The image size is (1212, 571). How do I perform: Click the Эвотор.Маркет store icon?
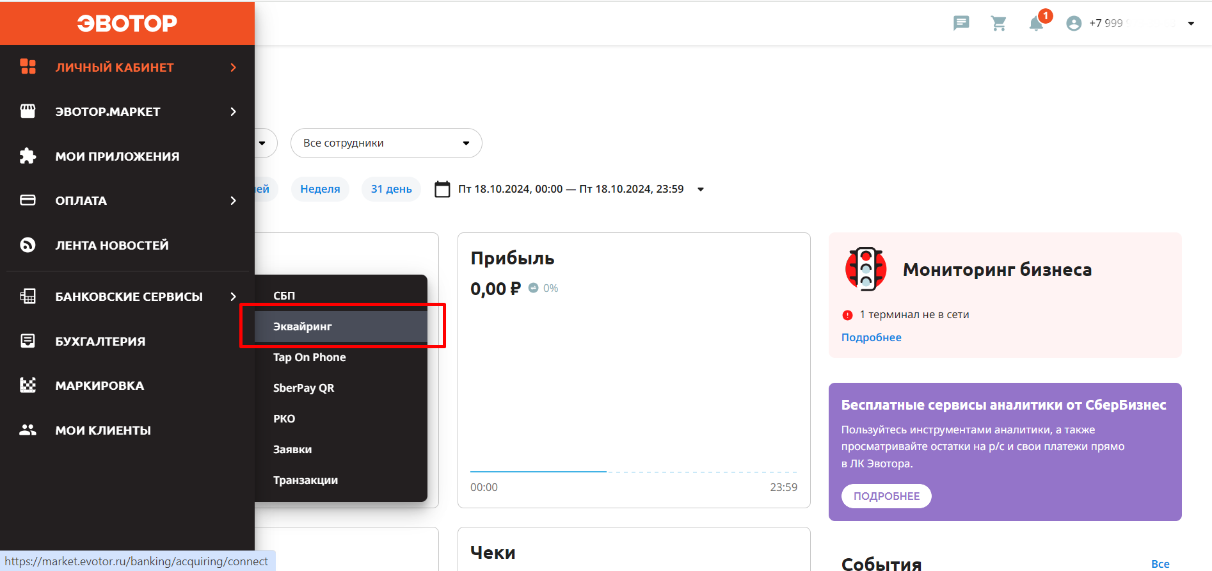point(28,111)
